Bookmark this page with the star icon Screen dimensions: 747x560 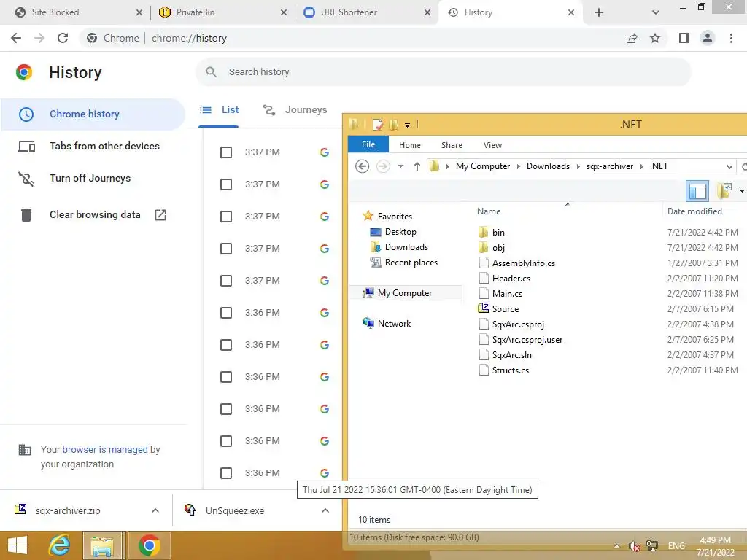click(655, 38)
